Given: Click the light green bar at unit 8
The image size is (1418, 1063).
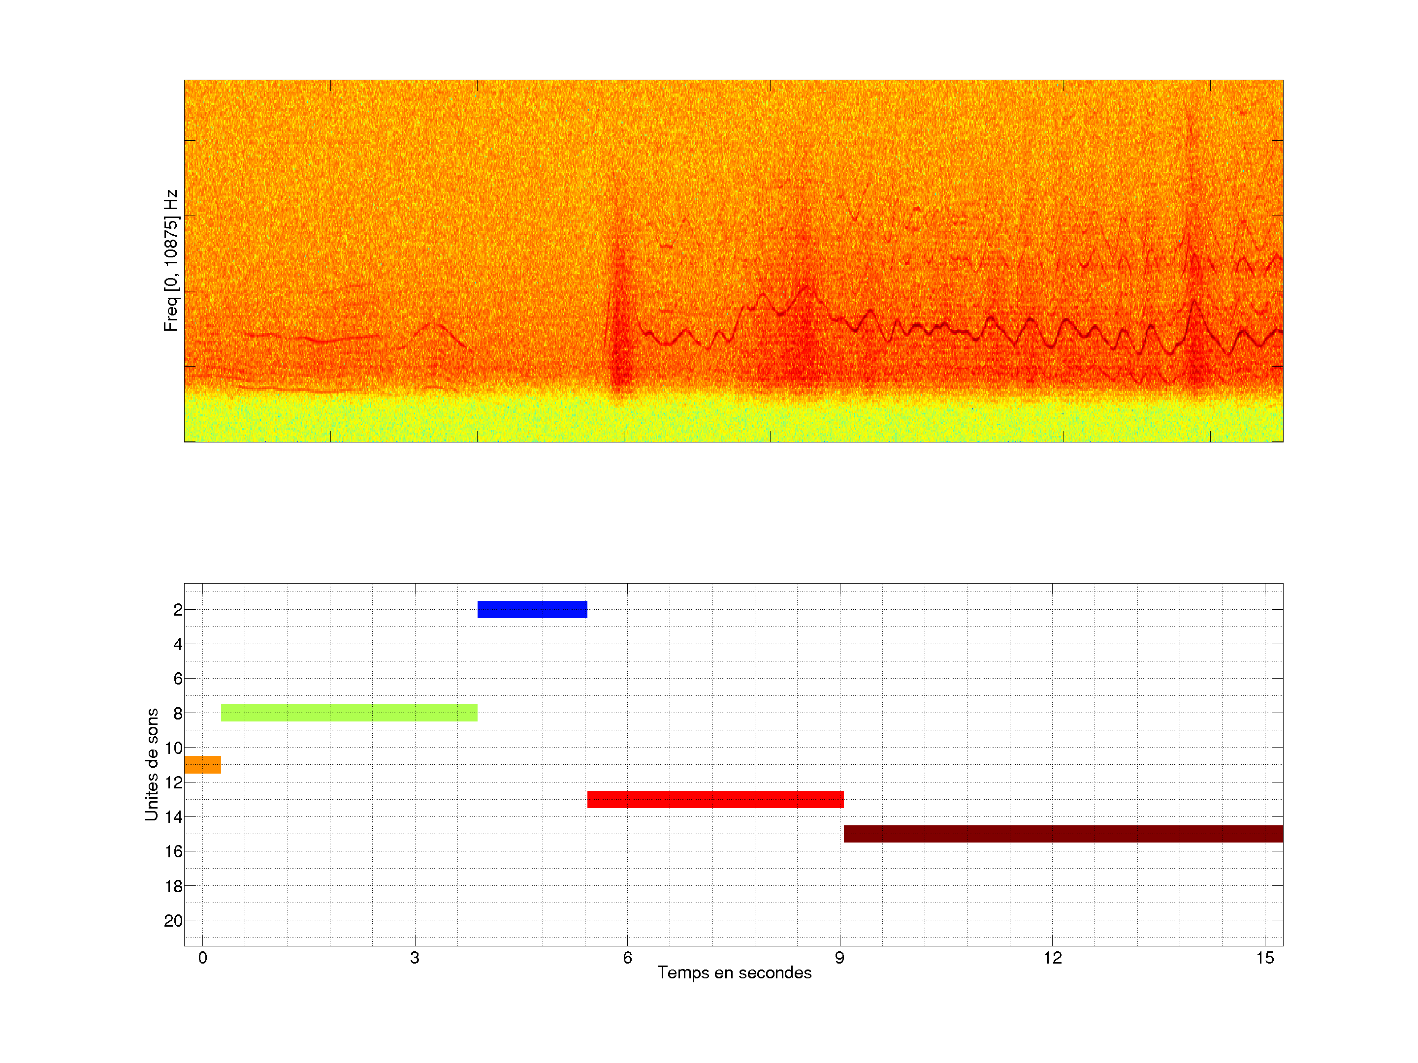Looking at the screenshot, I should [349, 713].
